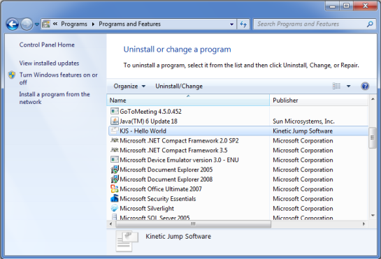Image resolution: width=381 pixels, height=259 pixels.
Task: Select Microsoft Device Emulator icon
Action: (x=115, y=160)
